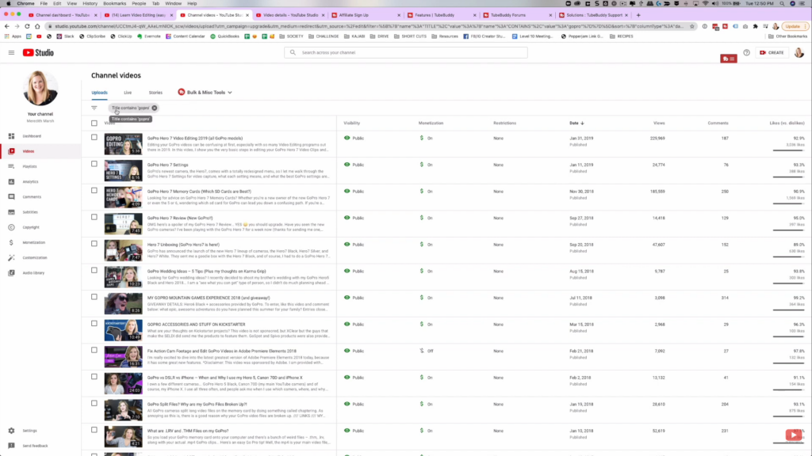Image resolution: width=812 pixels, height=456 pixels.
Task: Reload the page in Chrome
Action: pos(27,26)
